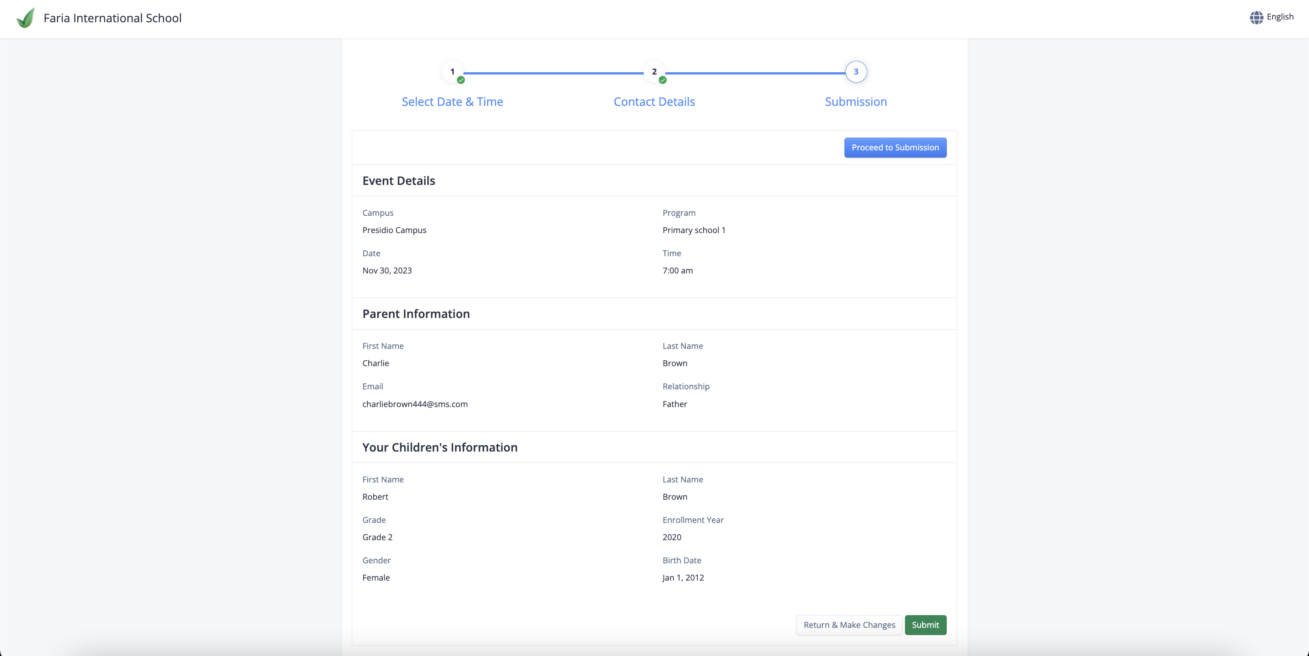The width and height of the screenshot is (1309, 656).
Task: Click Return & Make Changes button
Action: [x=849, y=625]
